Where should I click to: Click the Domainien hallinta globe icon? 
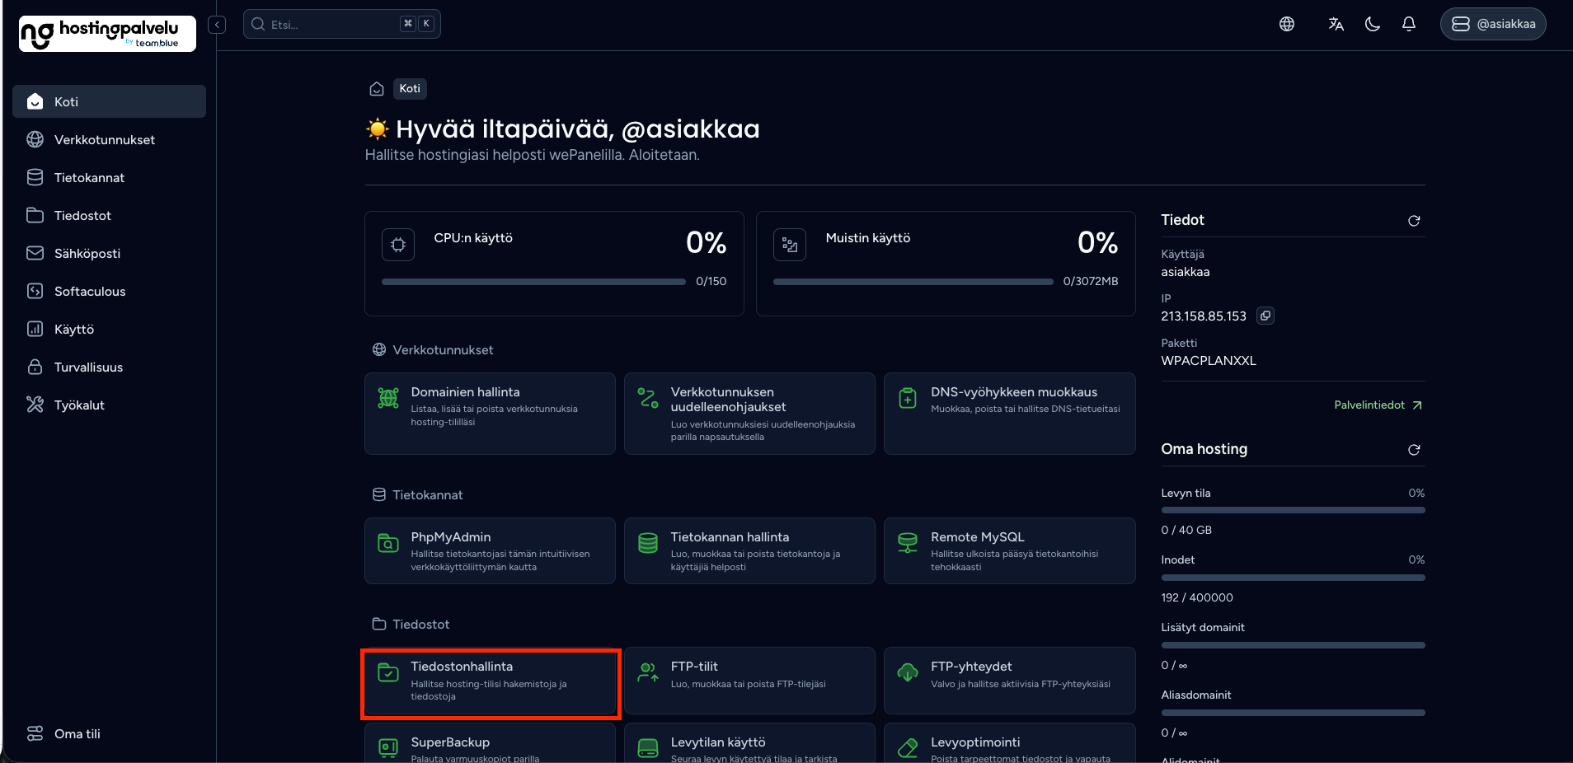coord(388,398)
